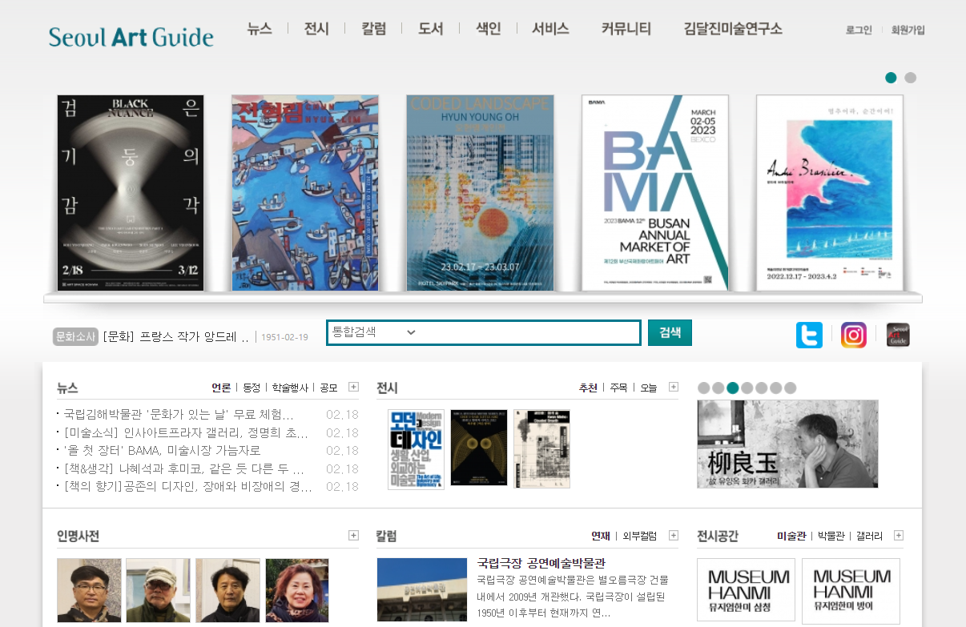
Task: Select the first banner carousel dot
Action: (891, 78)
